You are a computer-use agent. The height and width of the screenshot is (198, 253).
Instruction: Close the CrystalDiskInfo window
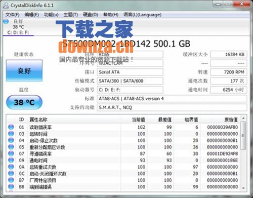pyautogui.click(x=241, y=4)
